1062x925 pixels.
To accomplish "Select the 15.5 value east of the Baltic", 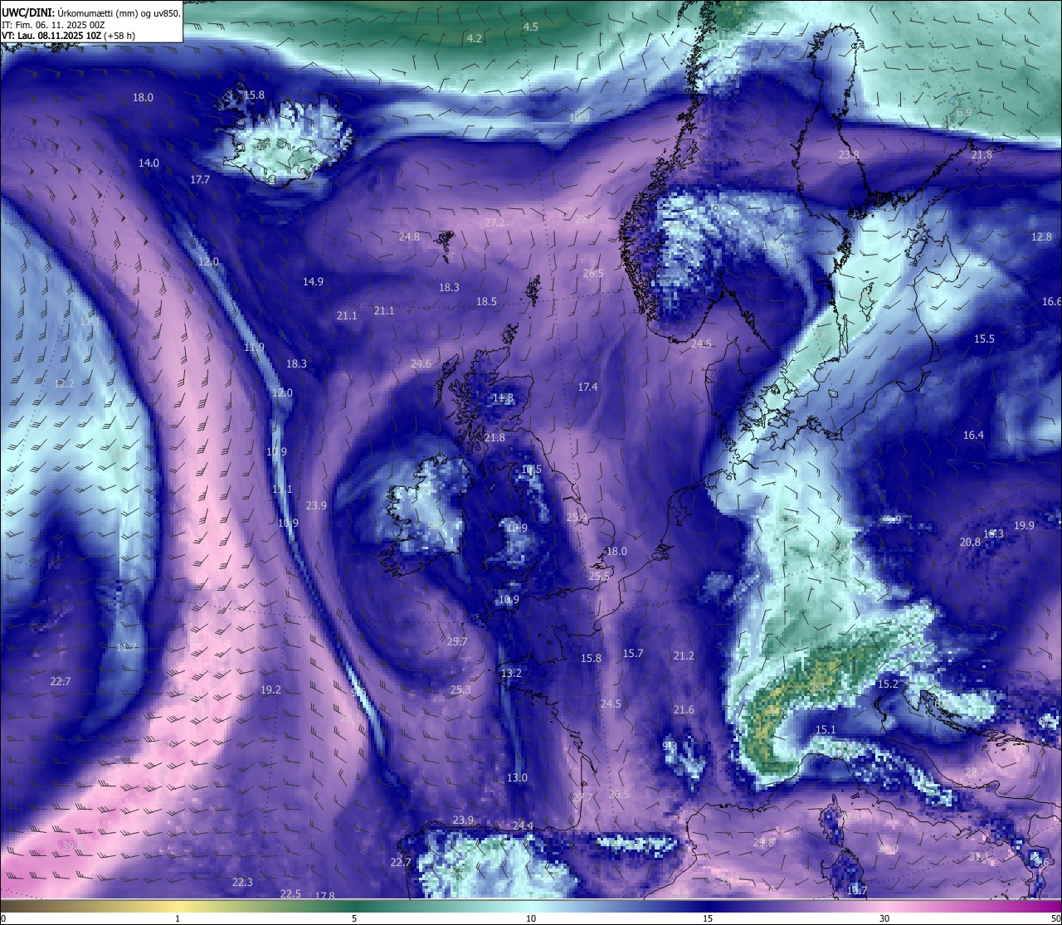I will tap(984, 338).
